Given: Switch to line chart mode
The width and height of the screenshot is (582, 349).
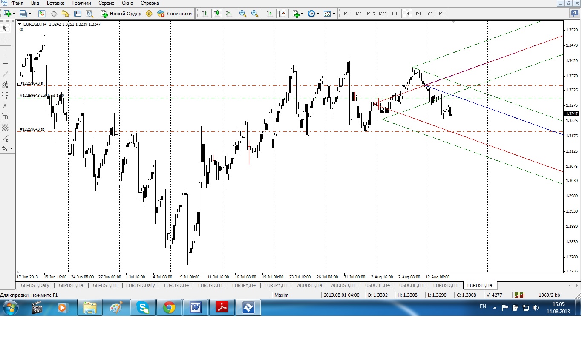Looking at the screenshot, I should point(229,14).
